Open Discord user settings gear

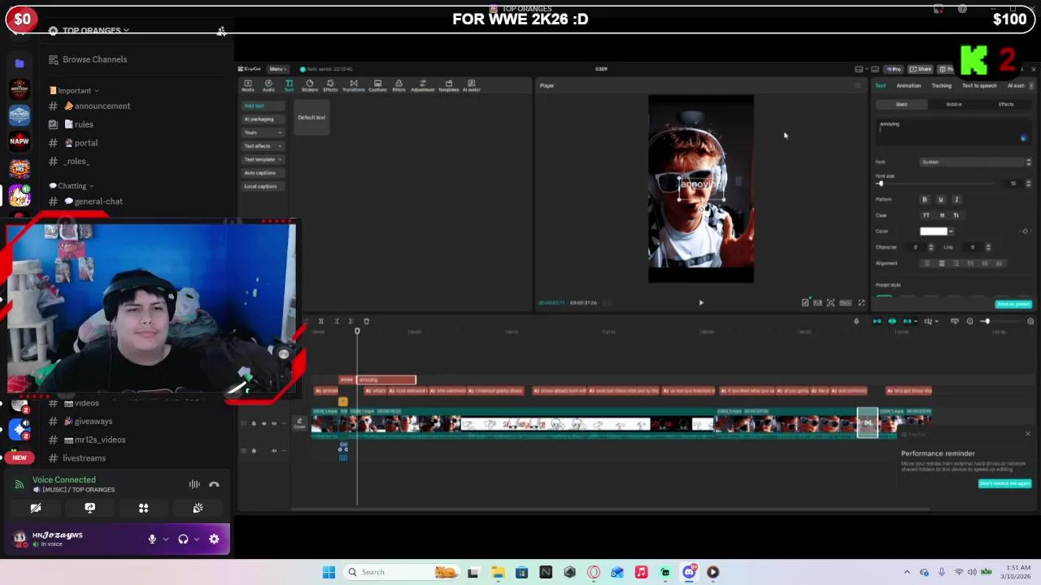pyautogui.click(x=214, y=539)
